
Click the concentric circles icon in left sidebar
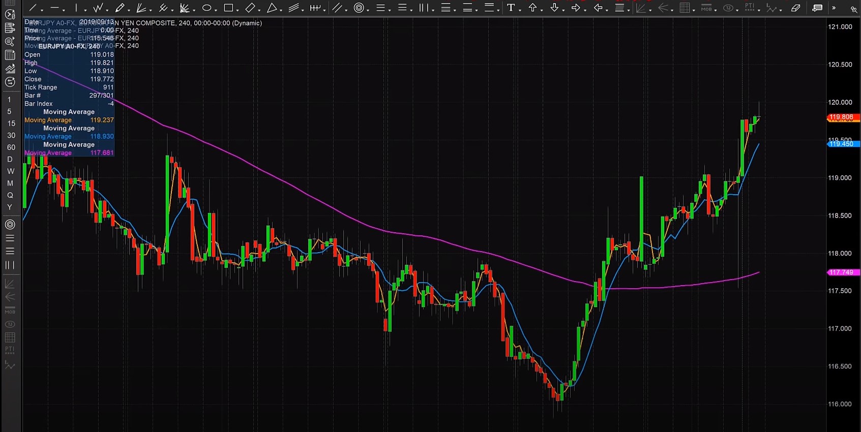click(x=10, y=225)
